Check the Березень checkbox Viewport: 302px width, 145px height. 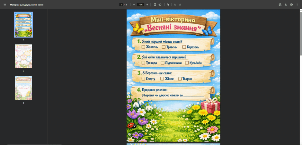(x=184, y=47)
